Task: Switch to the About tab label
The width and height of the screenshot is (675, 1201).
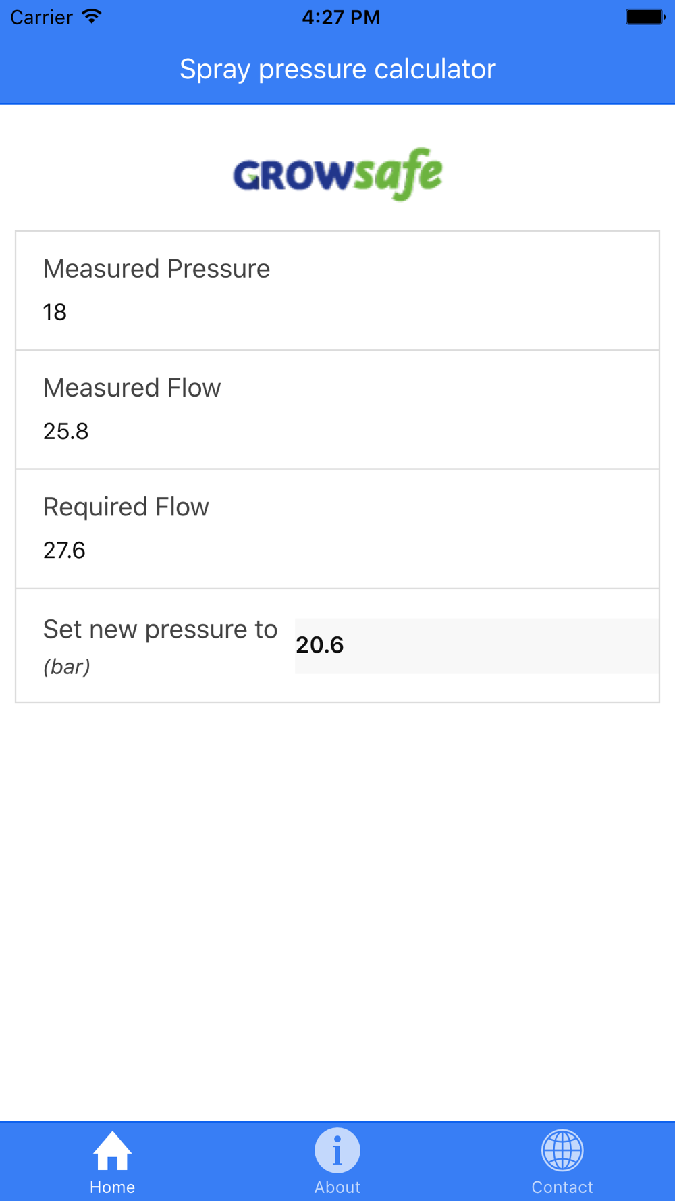Action: [x=337, y=1187]
